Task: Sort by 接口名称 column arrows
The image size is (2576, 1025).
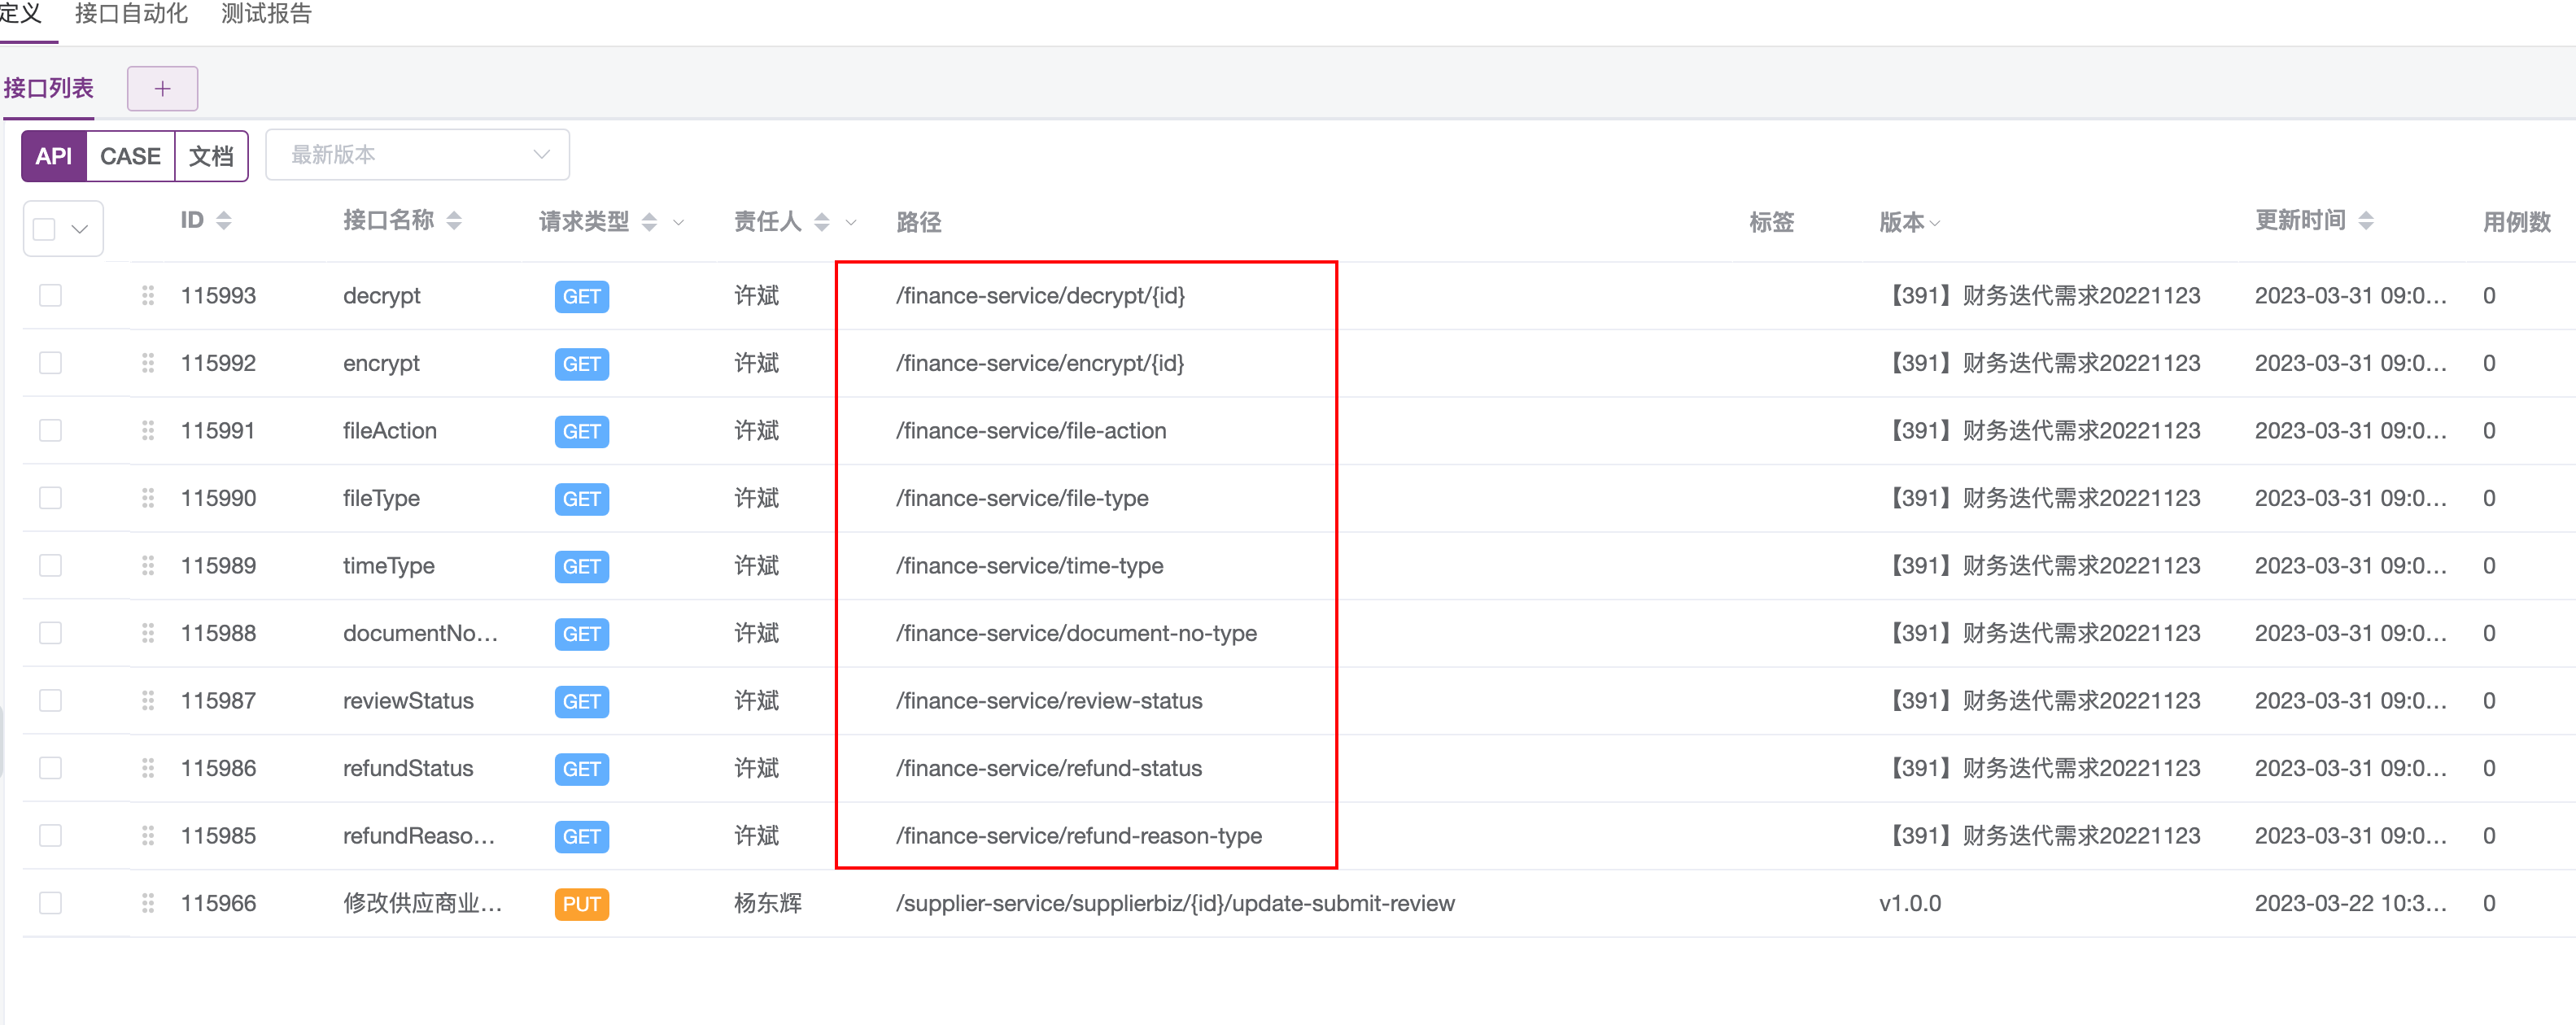Action: coord(454,221)
